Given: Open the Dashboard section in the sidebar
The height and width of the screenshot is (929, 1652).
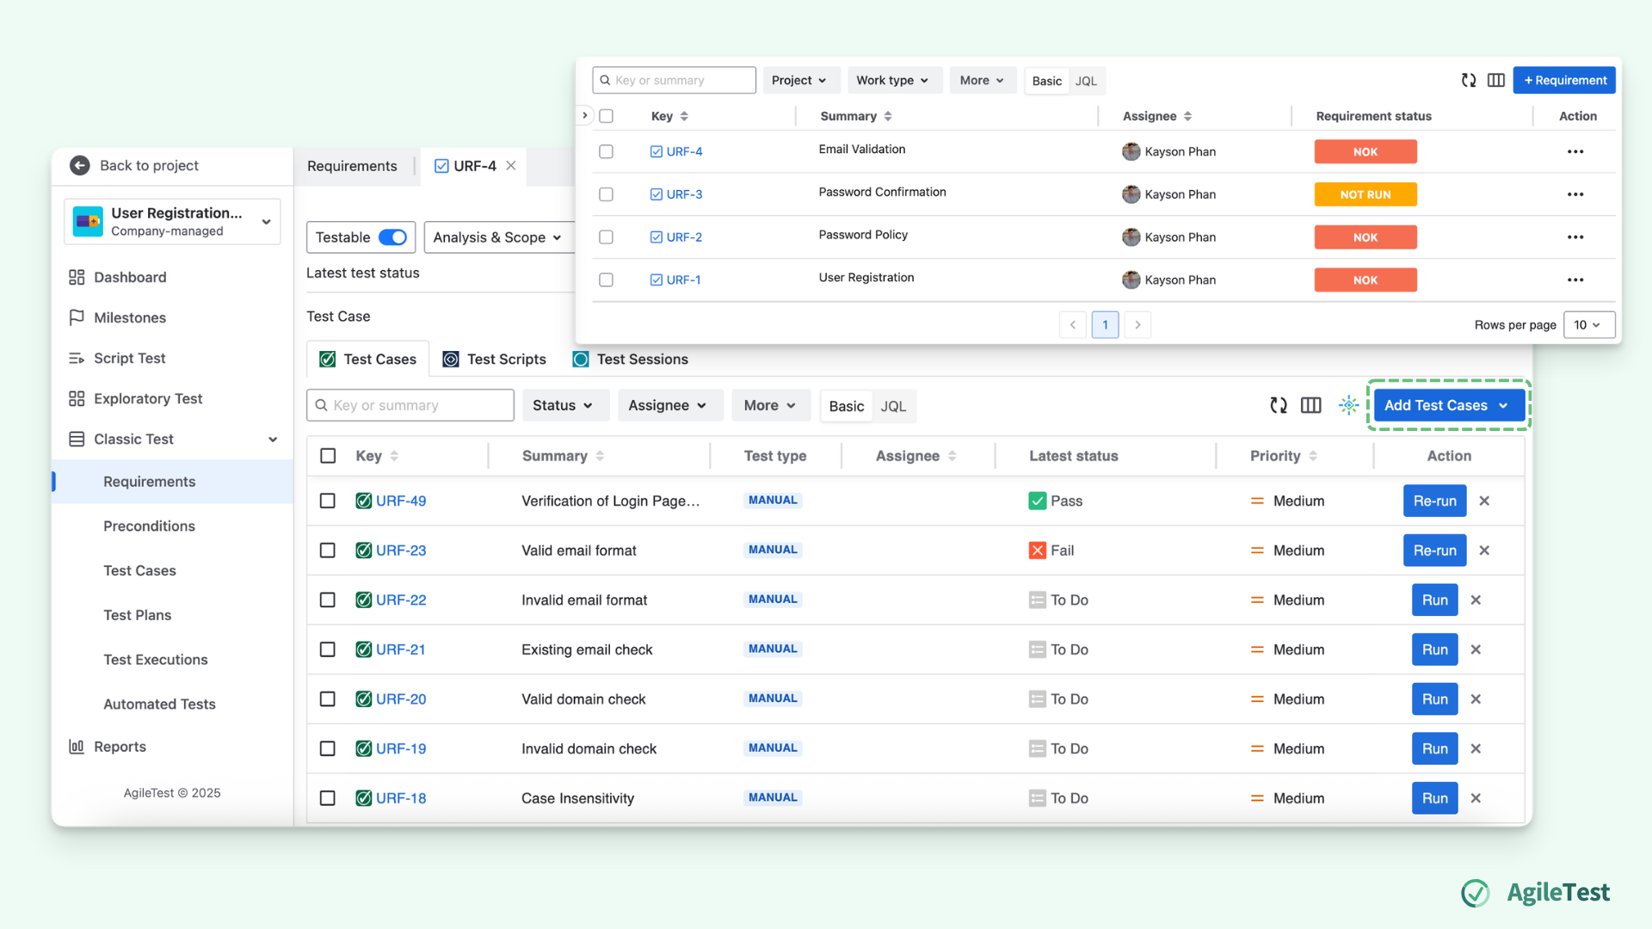Looking at the screenshot, I should 130,277.
